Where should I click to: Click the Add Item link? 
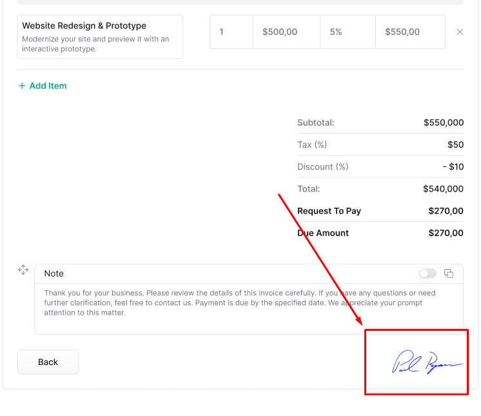(48, 86)
